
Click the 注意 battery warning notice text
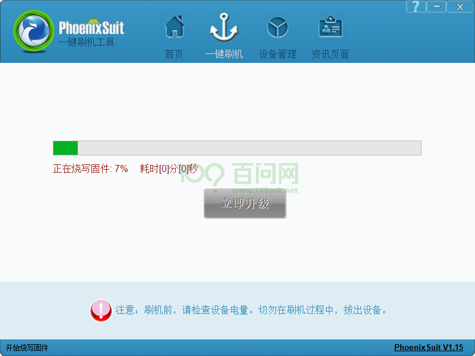[x=251, y=310]
